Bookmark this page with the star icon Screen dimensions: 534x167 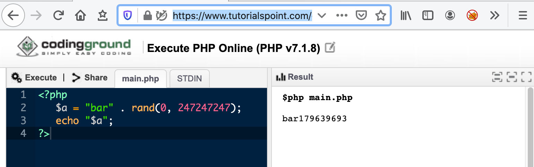tap(381, 16)
